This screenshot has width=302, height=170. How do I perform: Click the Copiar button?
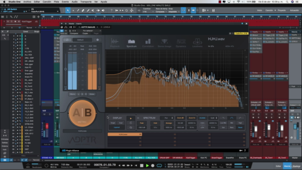85,34
